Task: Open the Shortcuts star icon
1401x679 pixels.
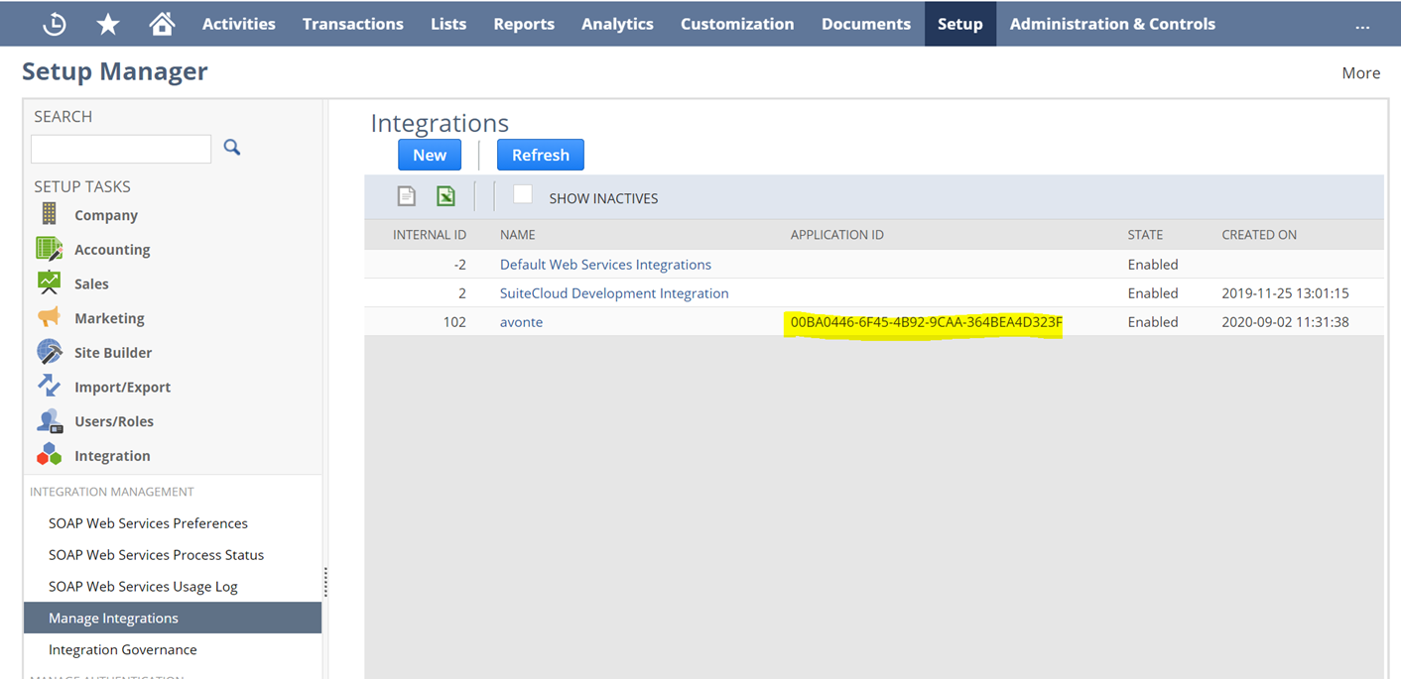Action: [x=108, y=24]
